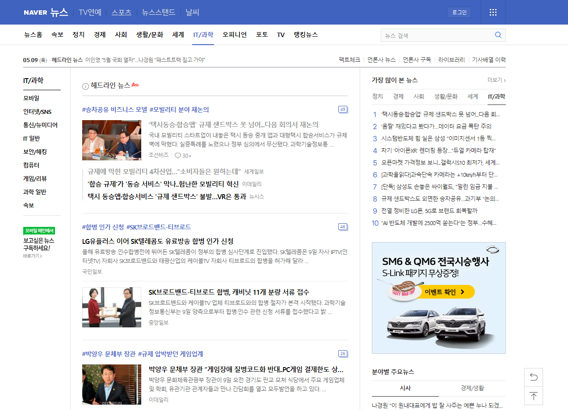568x410 pixels.
Task: Switch most-viewed news to 세계 tab
Action: coord(473,96)
